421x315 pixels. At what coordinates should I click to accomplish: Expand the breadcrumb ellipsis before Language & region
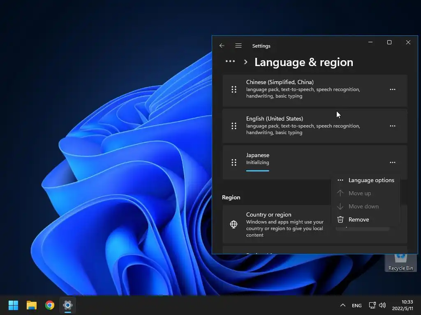(230, 62)
